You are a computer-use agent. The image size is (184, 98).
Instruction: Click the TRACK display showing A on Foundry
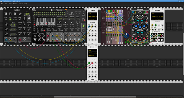coord(78,19)
